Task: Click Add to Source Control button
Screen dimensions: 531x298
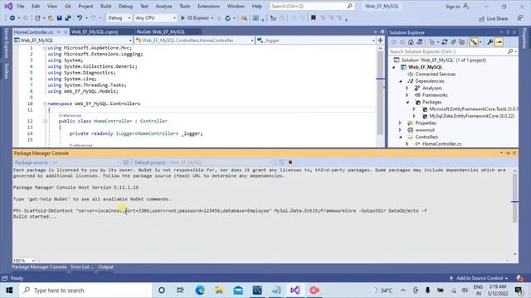Action: click(480, 278)
